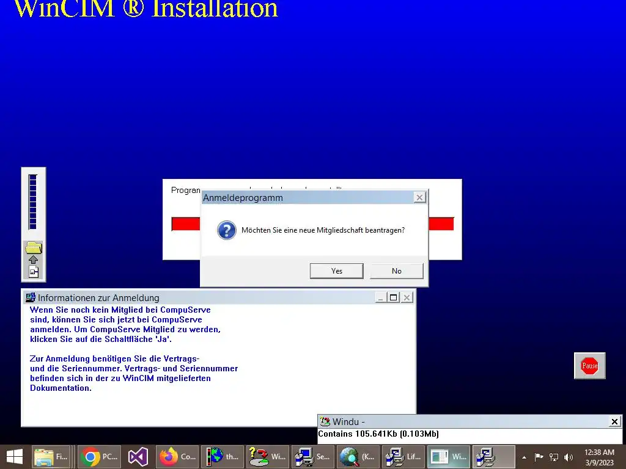Close the Anmeldeprogramm dialog
Image resolution: width=626 pixels, height=469 pixels.
point(419,197)
